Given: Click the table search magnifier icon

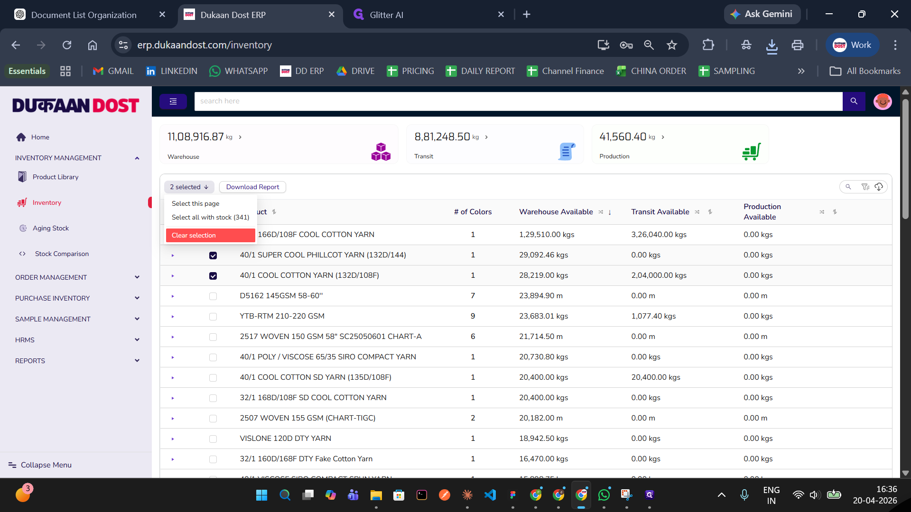Looking at the screenshot, I should pos(848,187).
